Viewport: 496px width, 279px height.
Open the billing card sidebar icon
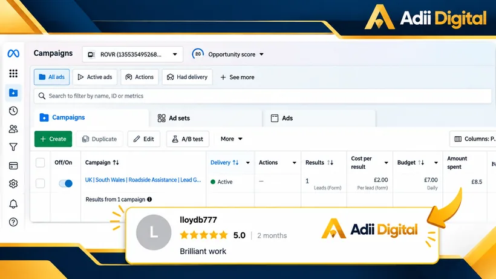point(13,165)
